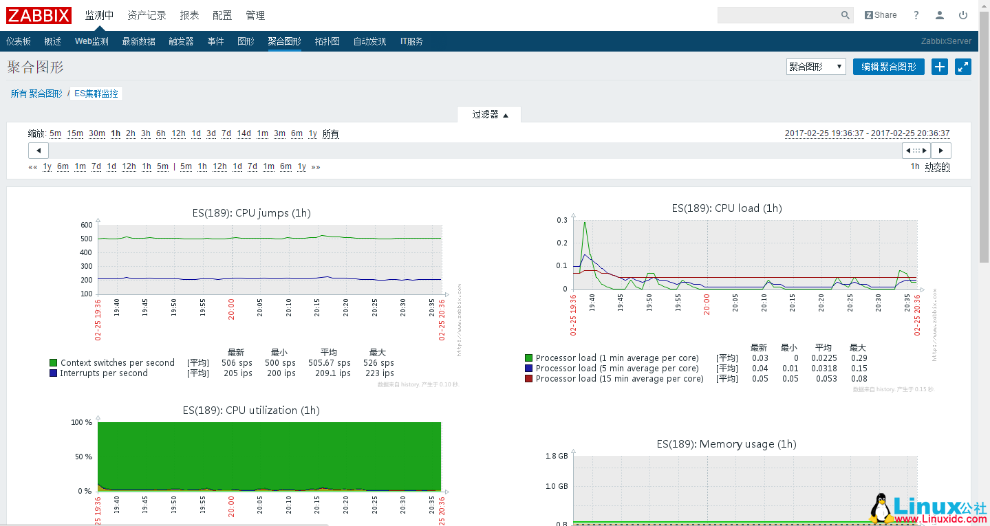Open the user profile icon
Screen dimensions: 990x526
coord(939,14)
